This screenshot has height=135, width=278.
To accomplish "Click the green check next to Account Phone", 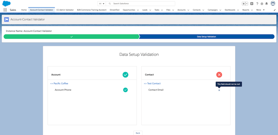I will coord(125,90).
